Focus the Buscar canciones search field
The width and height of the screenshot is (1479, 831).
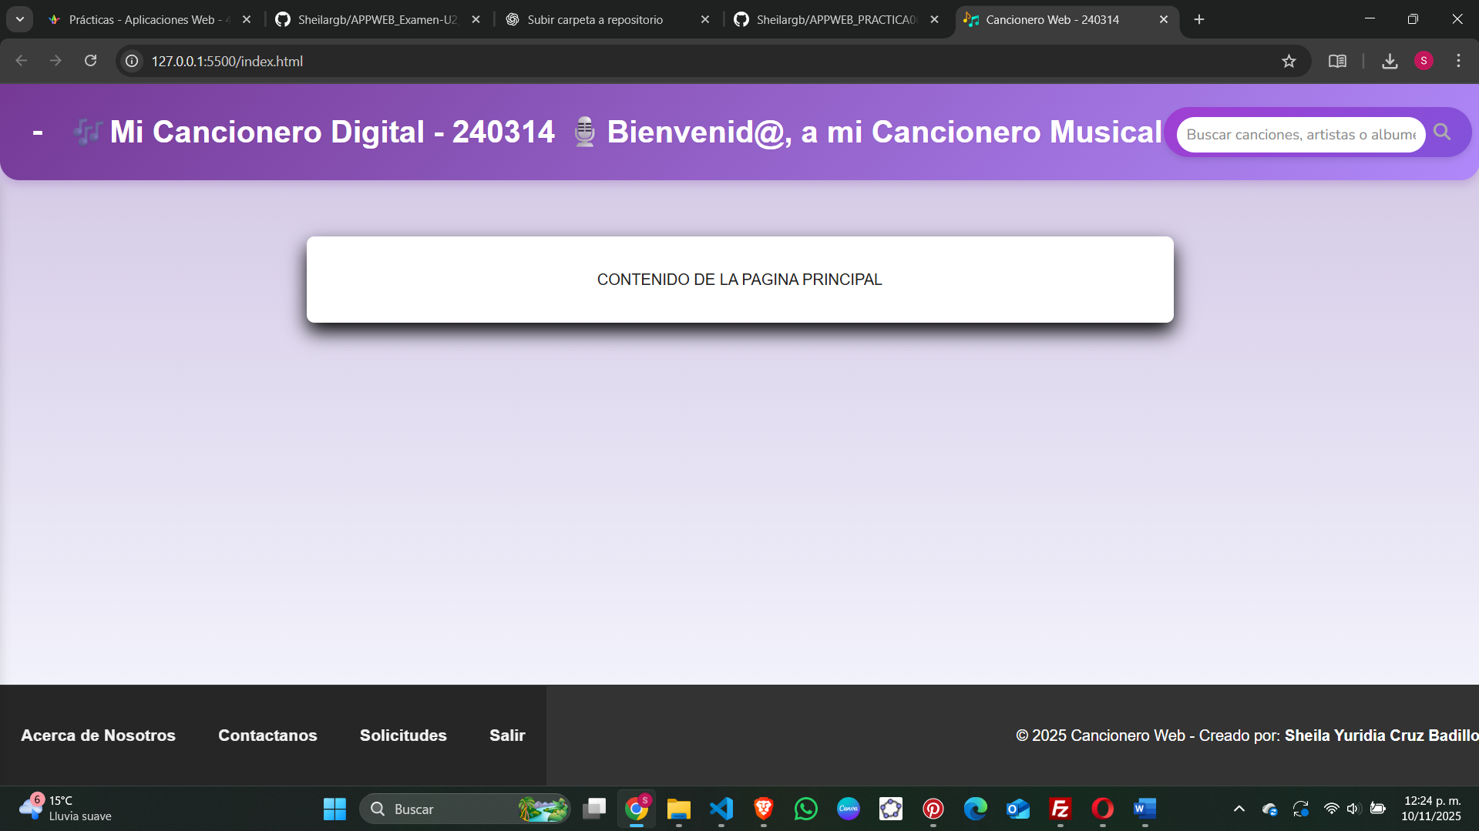[x=1300, y=135]
